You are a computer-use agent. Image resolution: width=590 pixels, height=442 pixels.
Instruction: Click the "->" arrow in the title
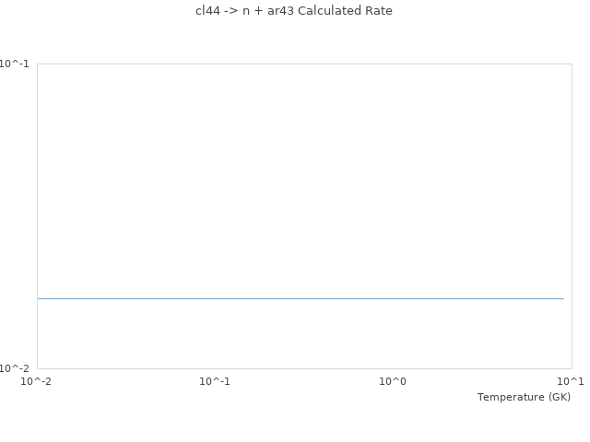click(x=231, y=11)
